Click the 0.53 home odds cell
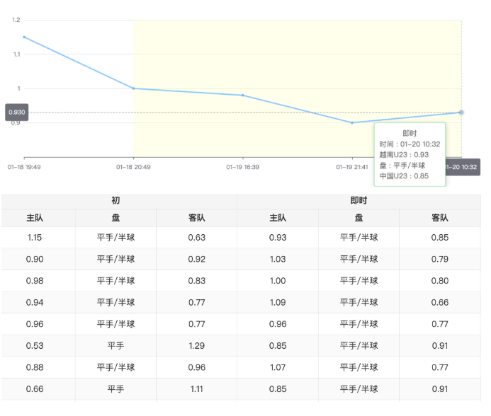The width and height of the screenshot is (491, 416). click(35, 346)
